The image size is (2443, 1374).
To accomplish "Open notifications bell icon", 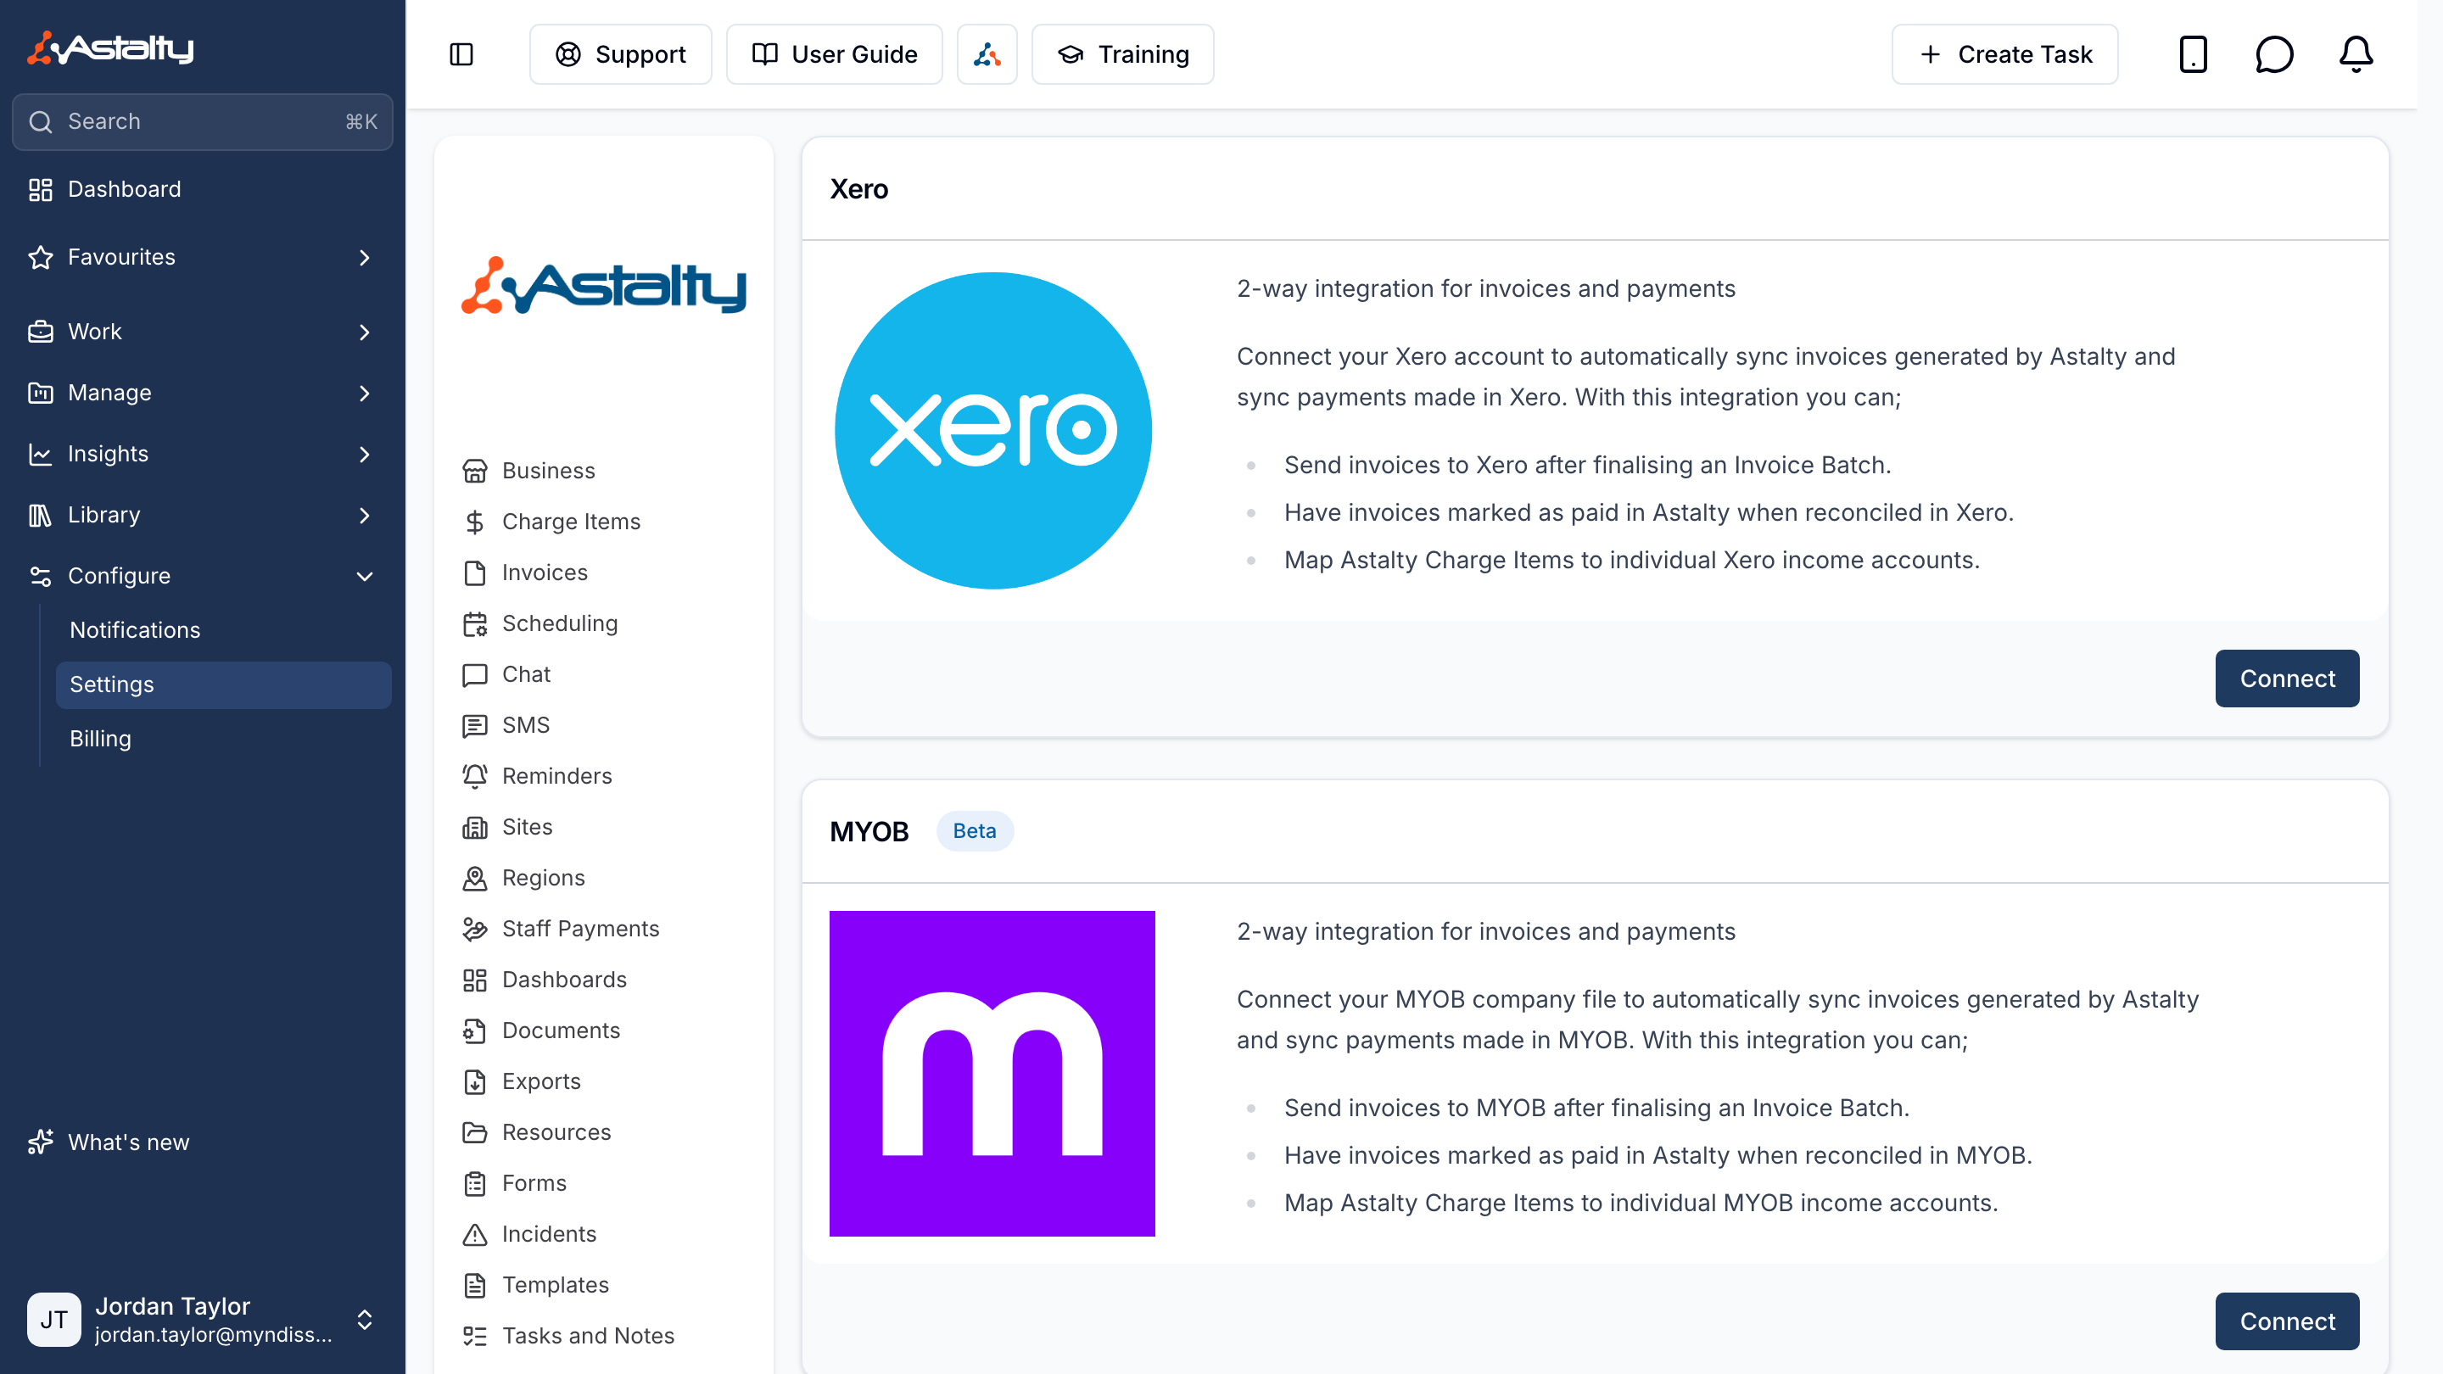I will pos(2356,54).
